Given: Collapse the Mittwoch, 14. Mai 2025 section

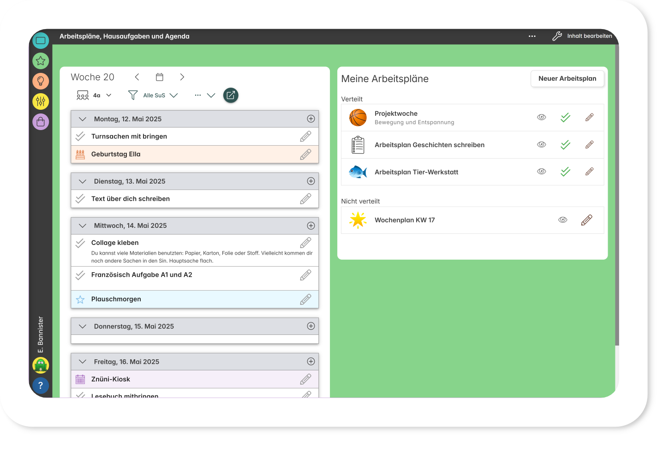Looking at the screenshot, I should click(x=83, y=226).
